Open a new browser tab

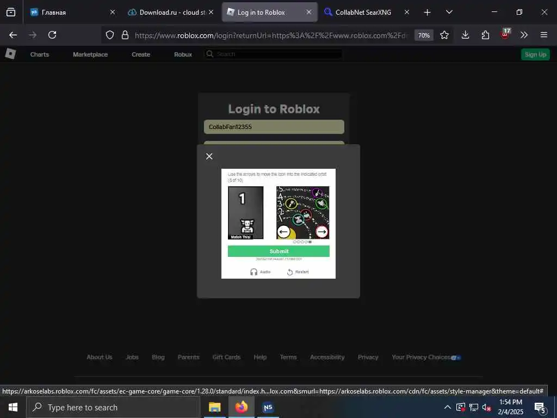[427, 13]
